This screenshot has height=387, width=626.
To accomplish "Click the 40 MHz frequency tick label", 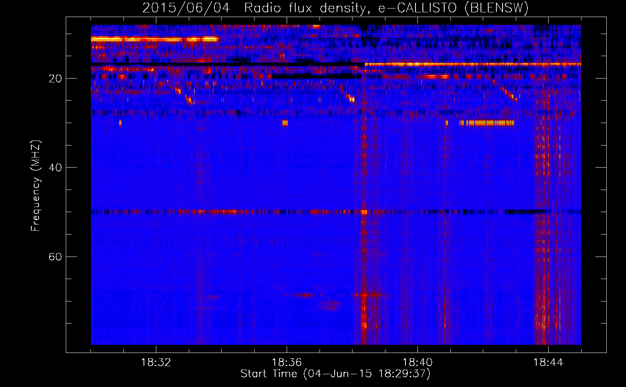I will tap(55, 168).
